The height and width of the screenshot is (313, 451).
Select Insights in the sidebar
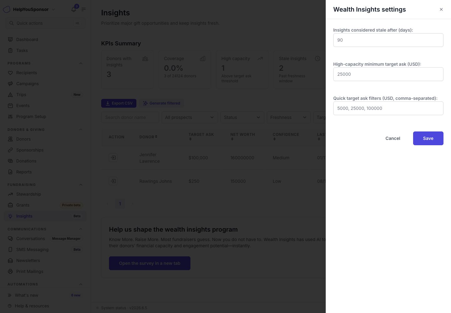pyautogui.click(x=45, y=216)
